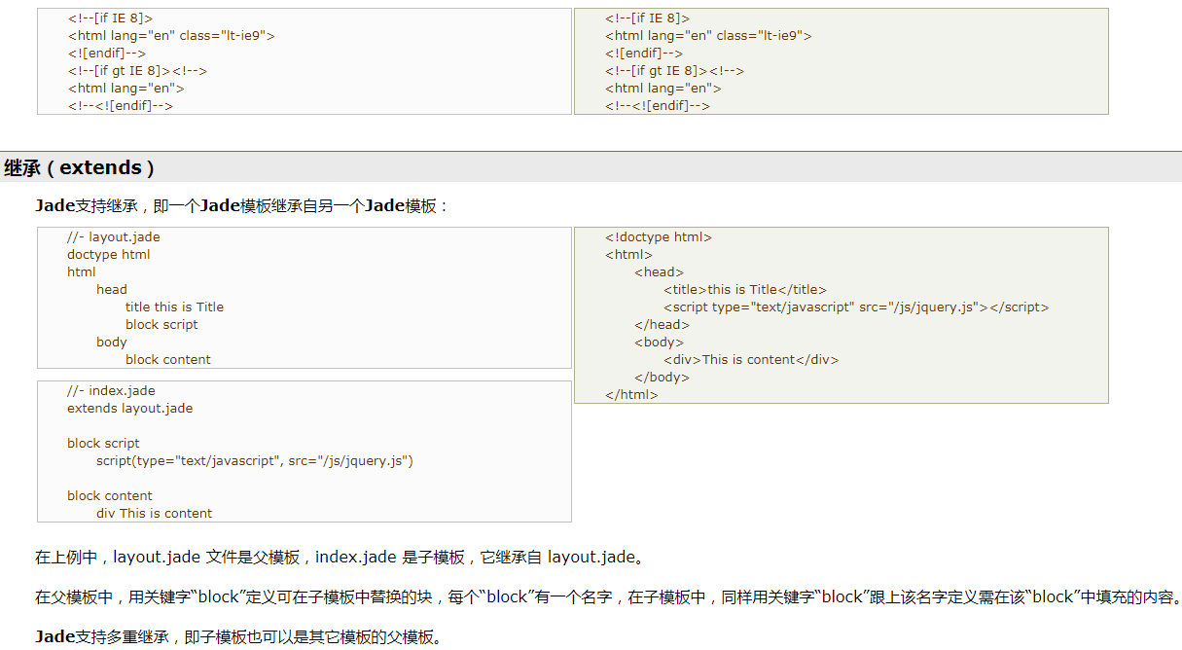Select the Jade line "script(type="text/javascript", src="/js/jquery.js")"

(x=255, y=460)
